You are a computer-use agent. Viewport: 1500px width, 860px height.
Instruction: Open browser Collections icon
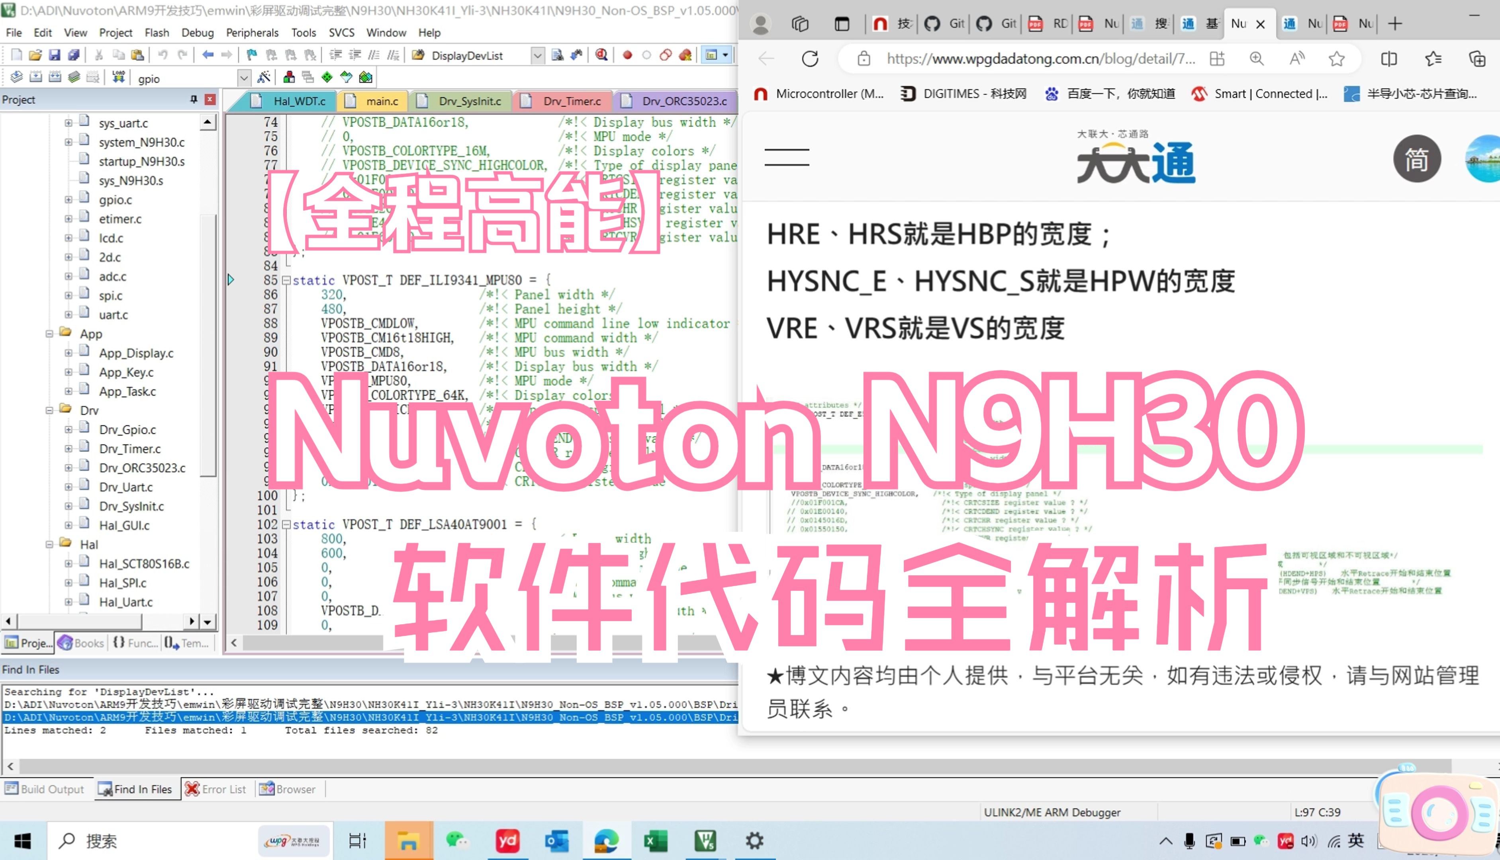point(1477,59)
